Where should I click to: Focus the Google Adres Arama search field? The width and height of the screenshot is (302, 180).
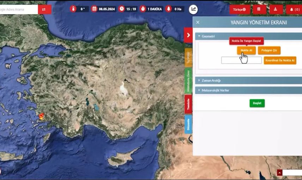(19, 10)
